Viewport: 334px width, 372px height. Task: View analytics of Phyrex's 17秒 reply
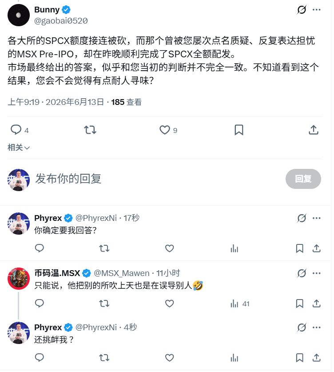coord(234,248)
